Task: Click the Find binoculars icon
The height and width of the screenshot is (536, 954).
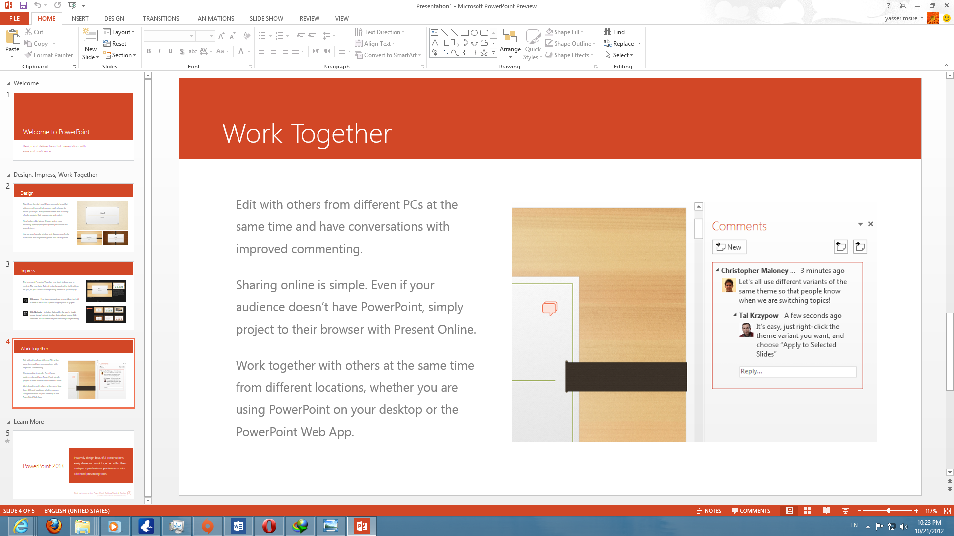Action: point(607,32)
